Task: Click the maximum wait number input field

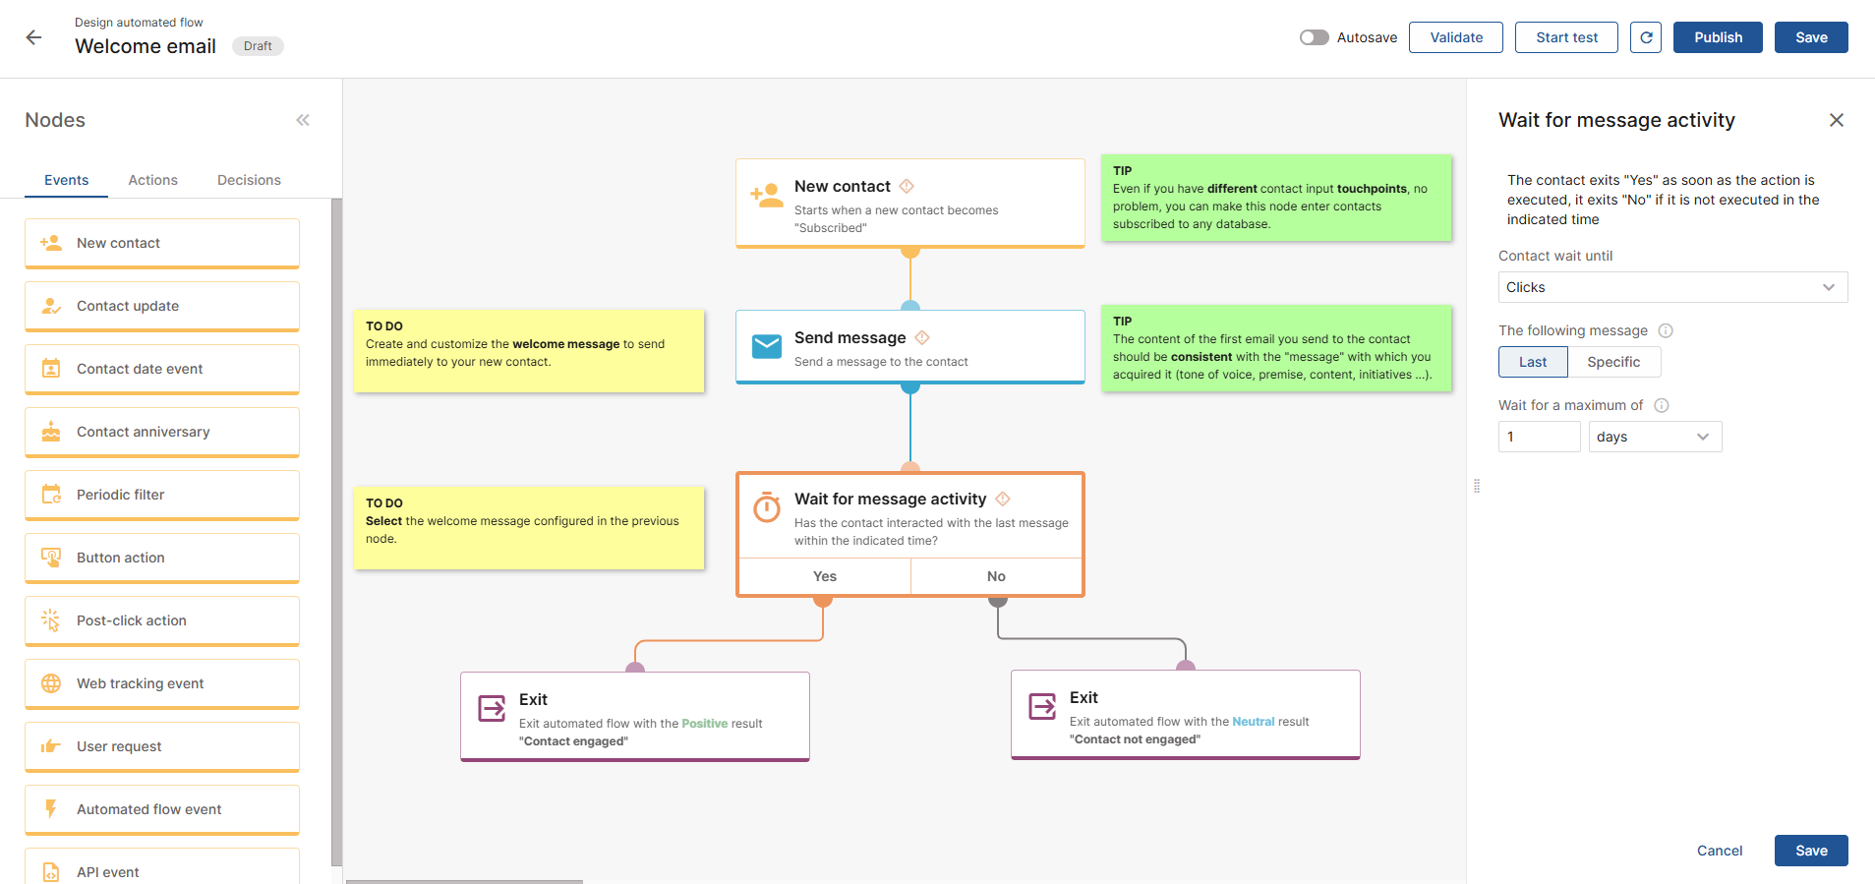Action: 1538,437
